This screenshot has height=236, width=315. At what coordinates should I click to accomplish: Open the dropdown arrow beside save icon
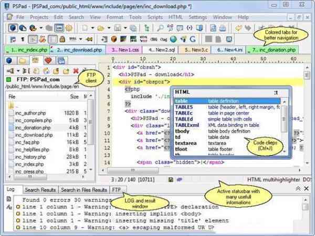[x=125, y=28]
